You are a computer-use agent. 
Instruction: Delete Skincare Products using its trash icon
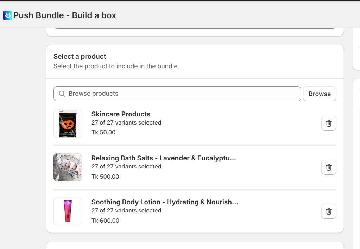pyautogui.click(x=328, y=123)
